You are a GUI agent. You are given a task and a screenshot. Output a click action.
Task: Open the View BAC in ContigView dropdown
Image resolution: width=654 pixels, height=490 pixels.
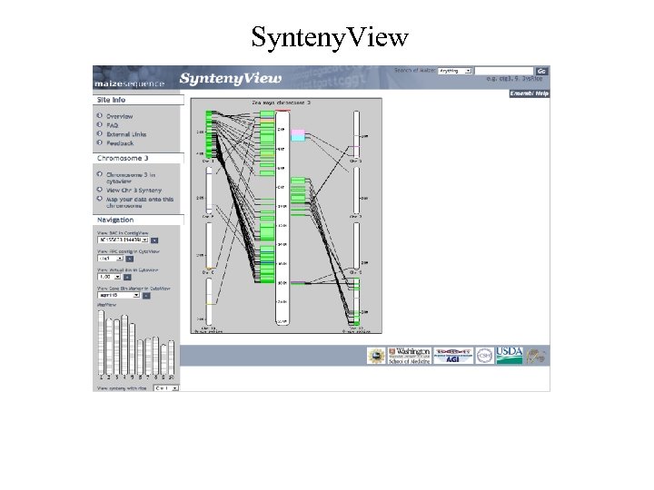click(123, 240)
